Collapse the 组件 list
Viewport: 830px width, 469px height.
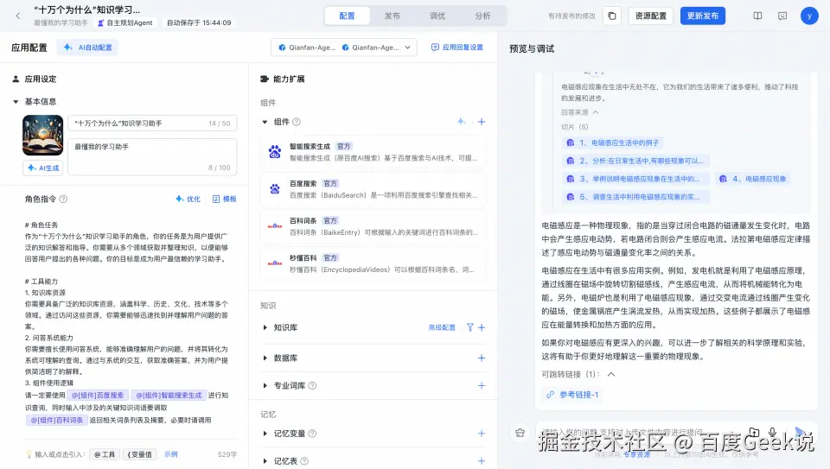tap(265, 122)
